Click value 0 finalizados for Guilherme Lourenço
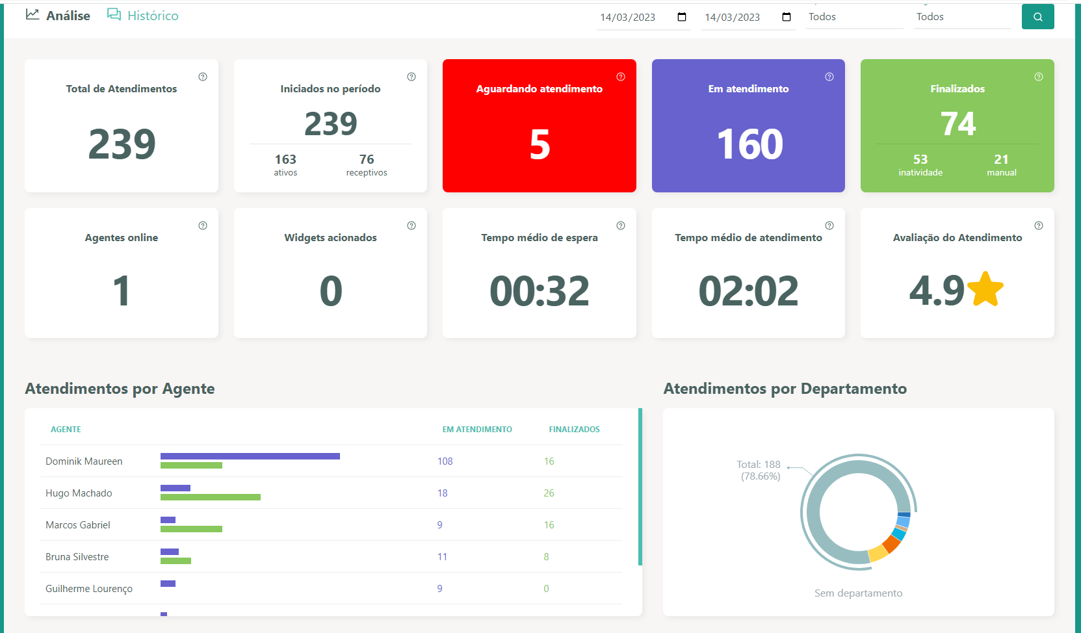The width and height of the screenshot is (1081, 633). click(546, 589)
